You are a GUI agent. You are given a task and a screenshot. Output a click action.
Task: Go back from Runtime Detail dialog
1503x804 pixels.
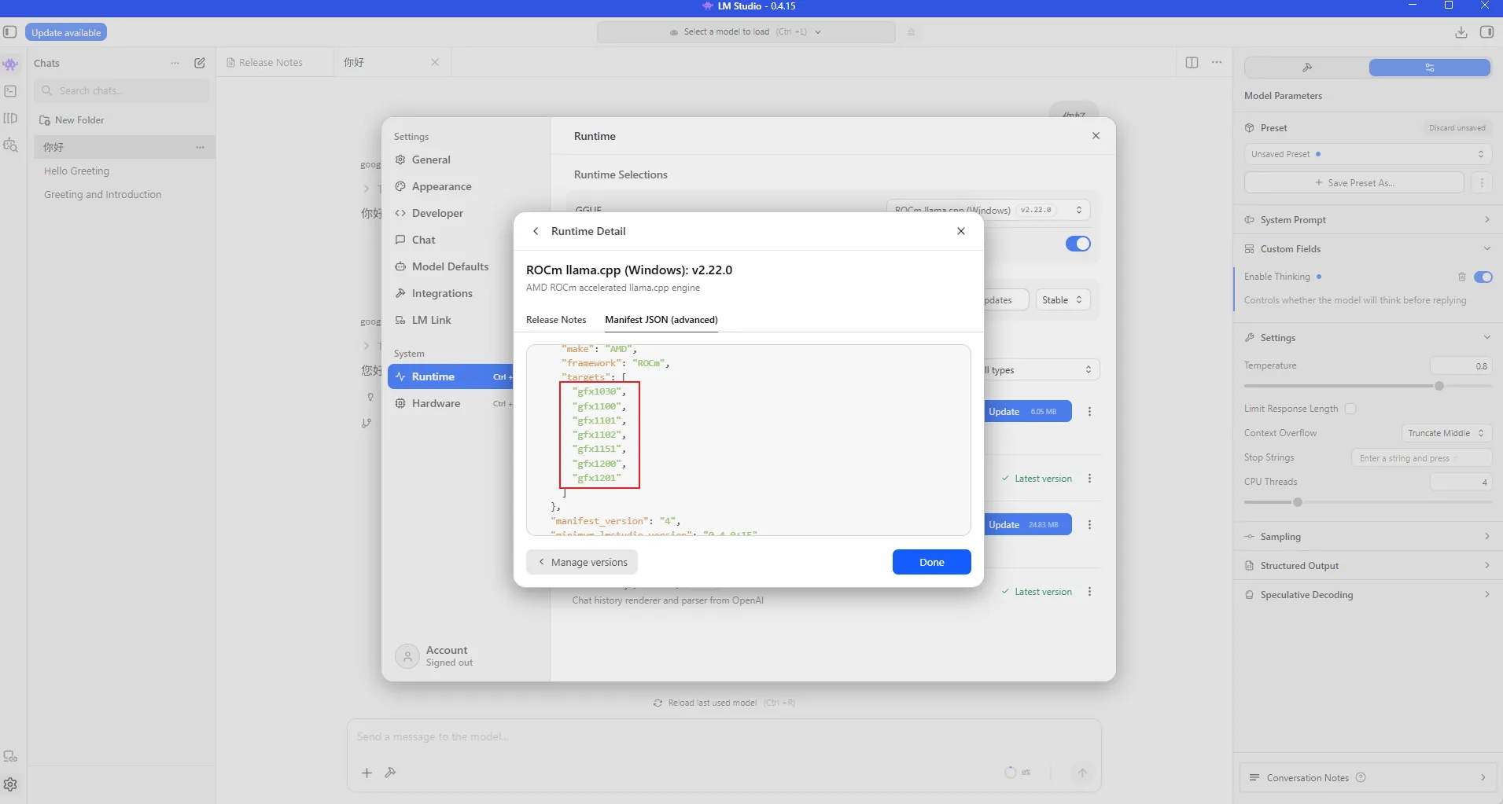(x=536, y=231)
